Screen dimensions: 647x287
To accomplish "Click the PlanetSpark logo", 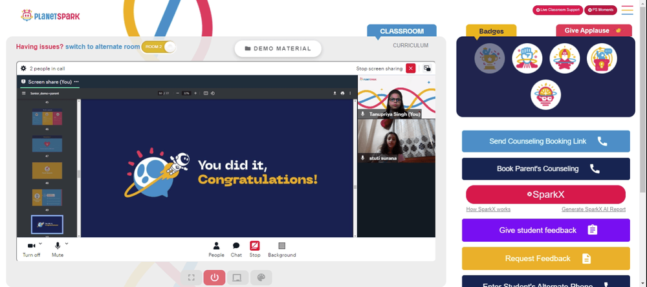I will (50, 16).
